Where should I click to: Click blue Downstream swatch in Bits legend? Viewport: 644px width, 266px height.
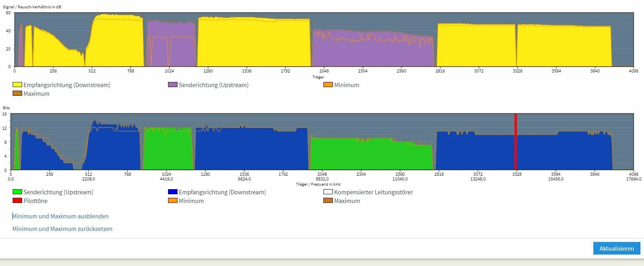[x=173, y=192]
